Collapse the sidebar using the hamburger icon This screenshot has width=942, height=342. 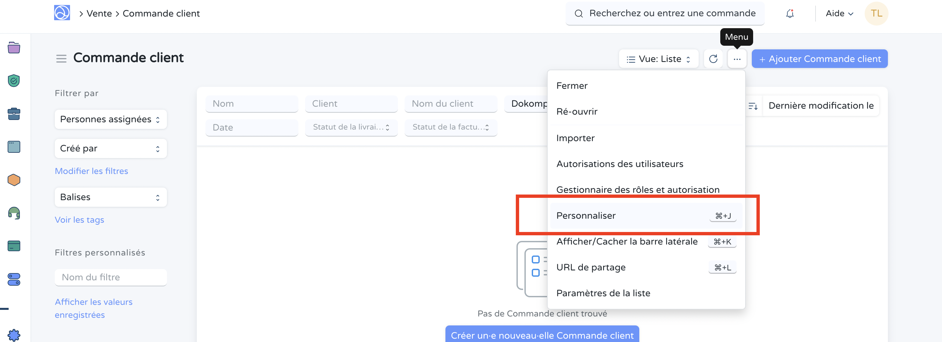(61, 58)
